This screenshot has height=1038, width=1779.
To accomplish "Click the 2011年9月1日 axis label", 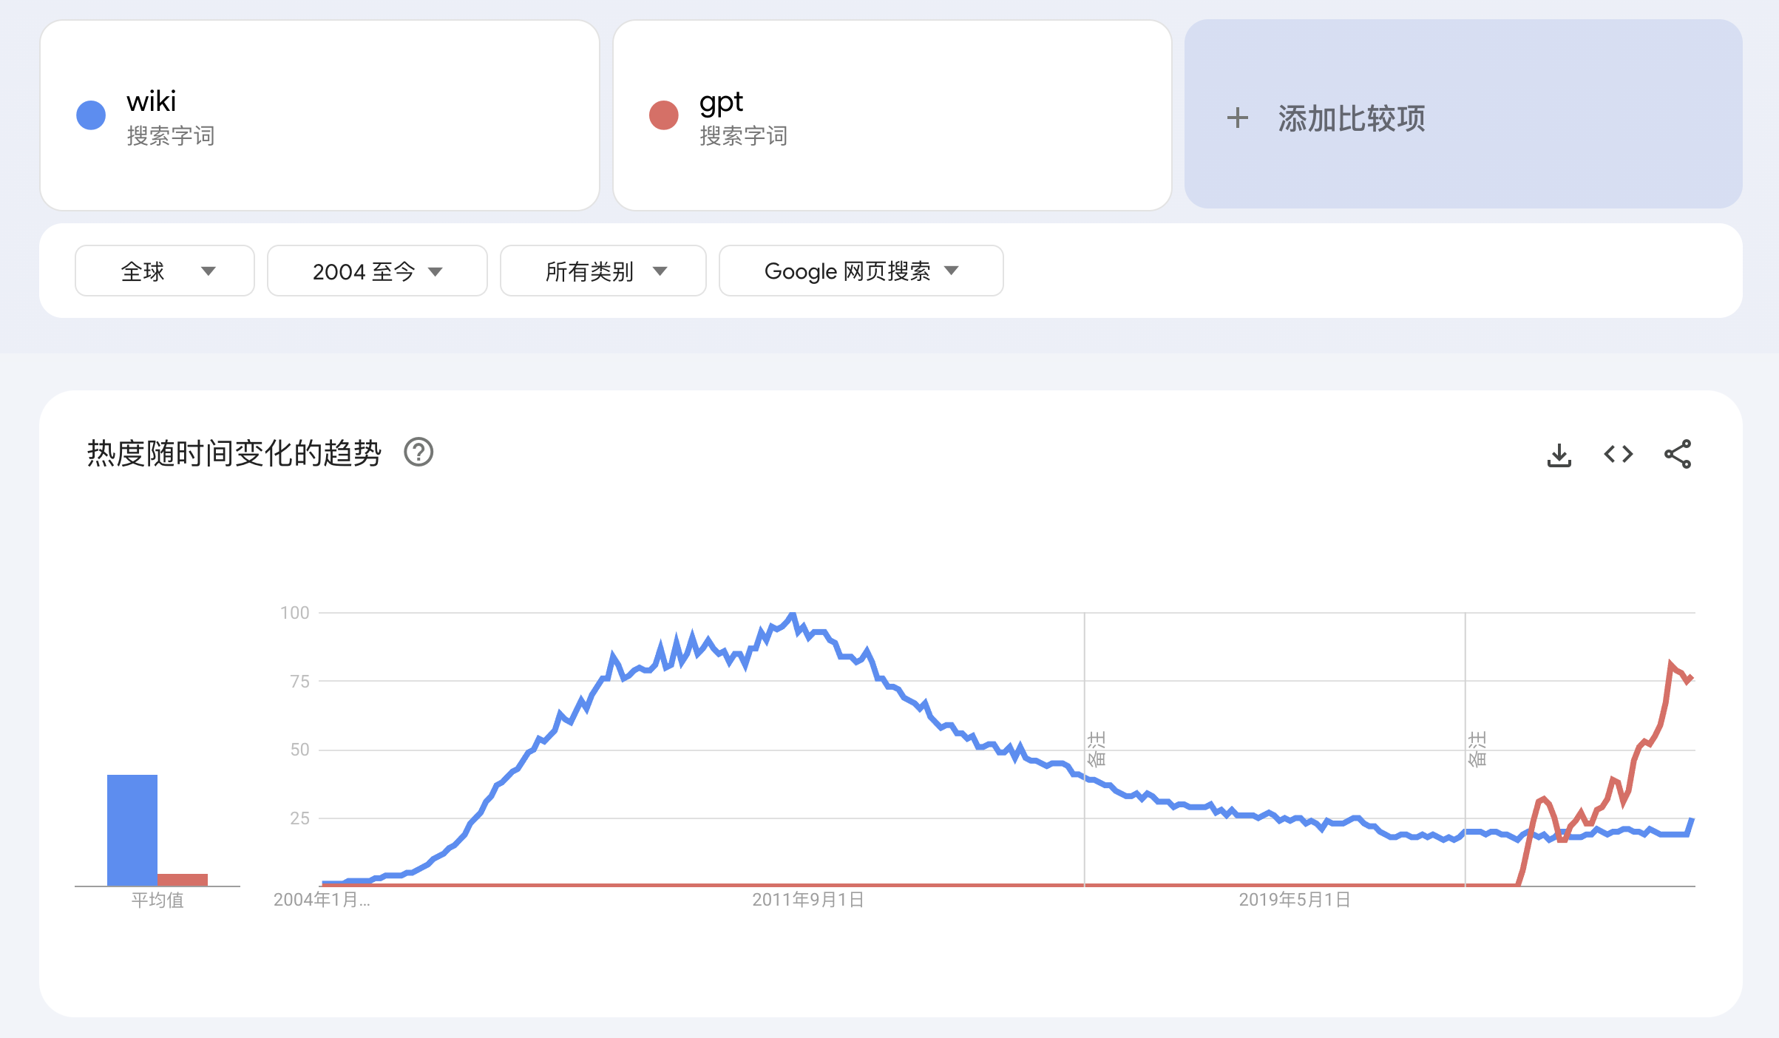I will [x=808, y=900].
